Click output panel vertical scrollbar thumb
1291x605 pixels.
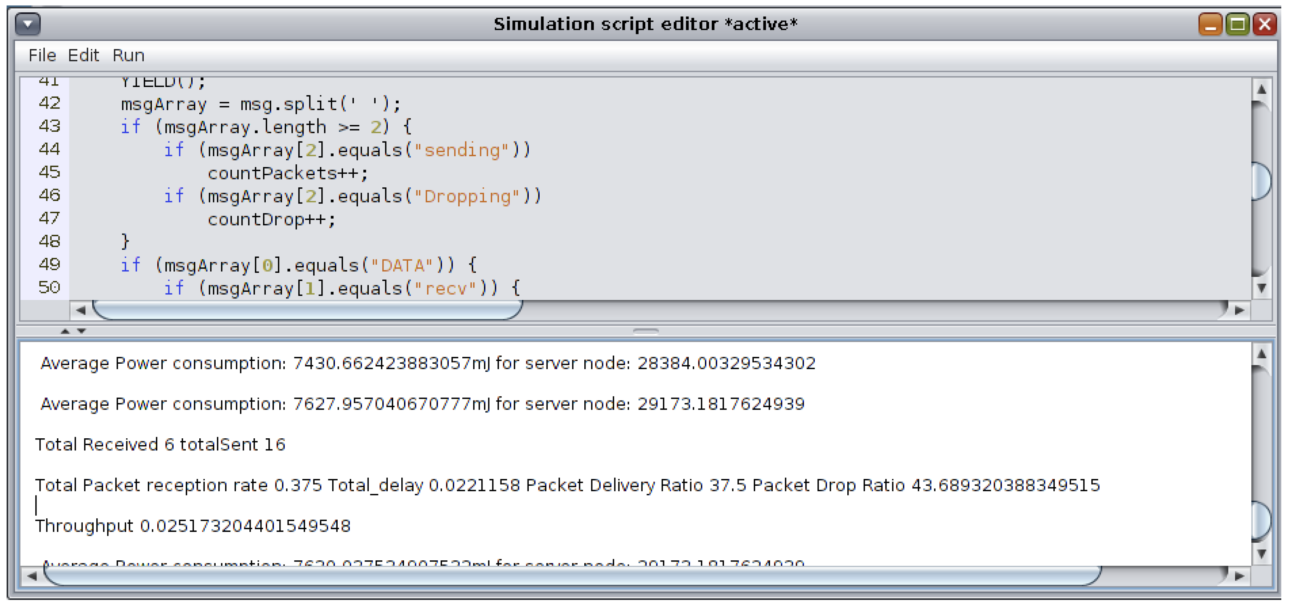click(x=1261, y=520)
